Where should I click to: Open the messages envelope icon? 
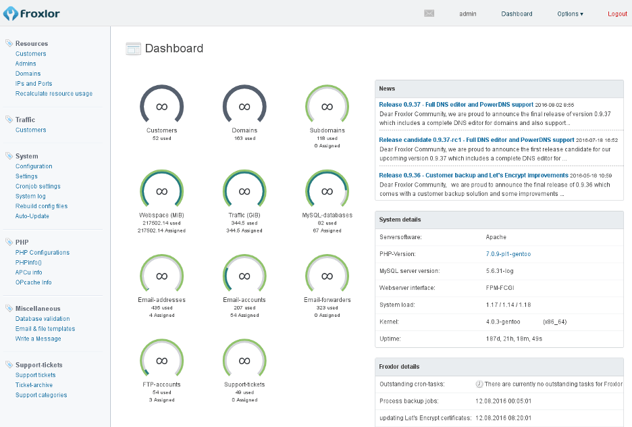(429, 14)
